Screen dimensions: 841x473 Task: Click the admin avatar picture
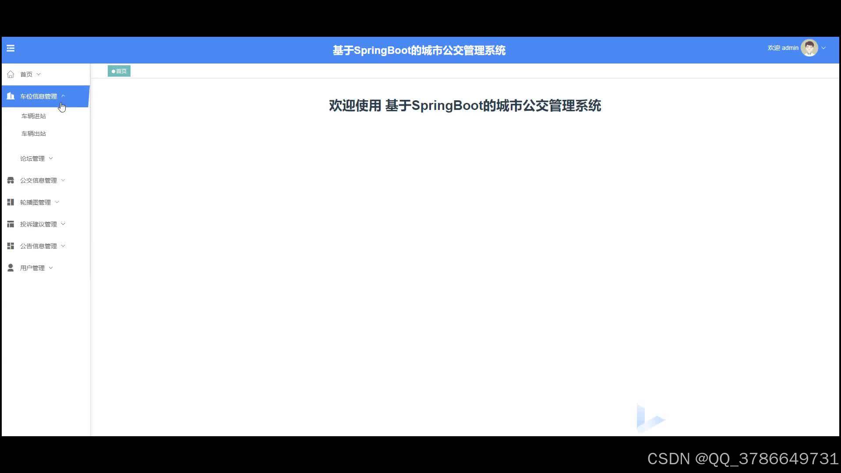(x=809, y=48)
